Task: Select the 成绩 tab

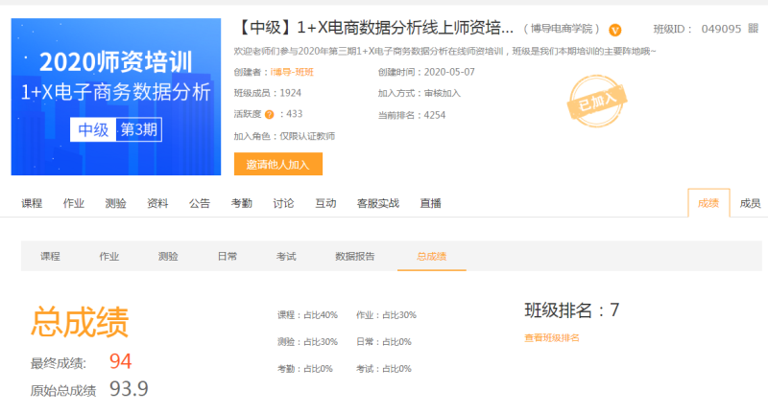Action: tap(708, 203)
